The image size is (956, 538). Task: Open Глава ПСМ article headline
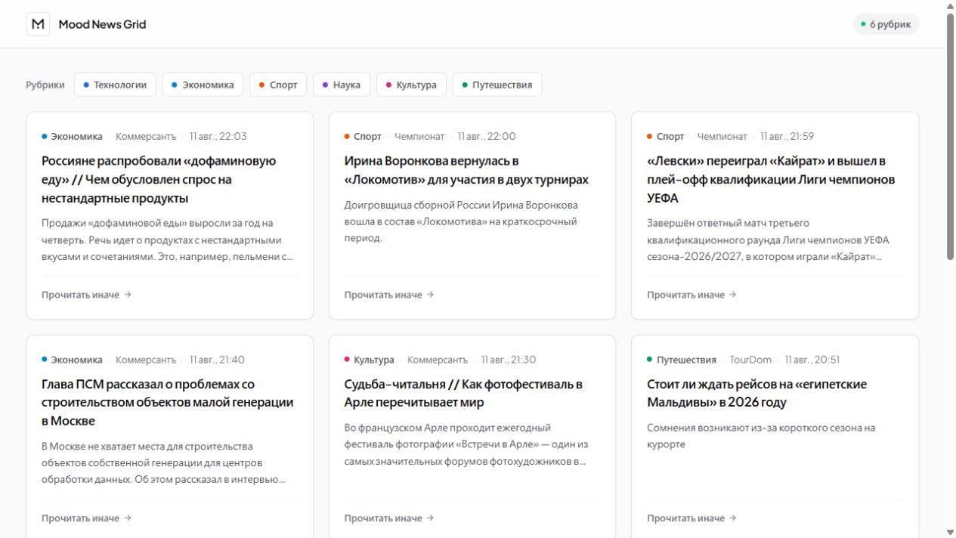point(168,403)
